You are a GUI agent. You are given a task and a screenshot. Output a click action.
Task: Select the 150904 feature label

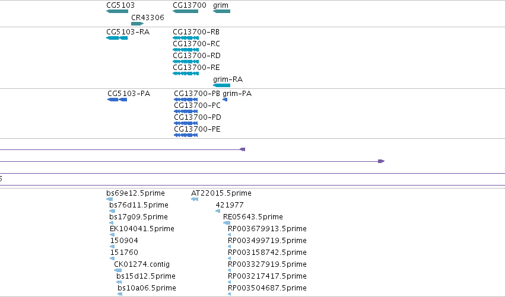pyautogui.click(x=124, y=241)
